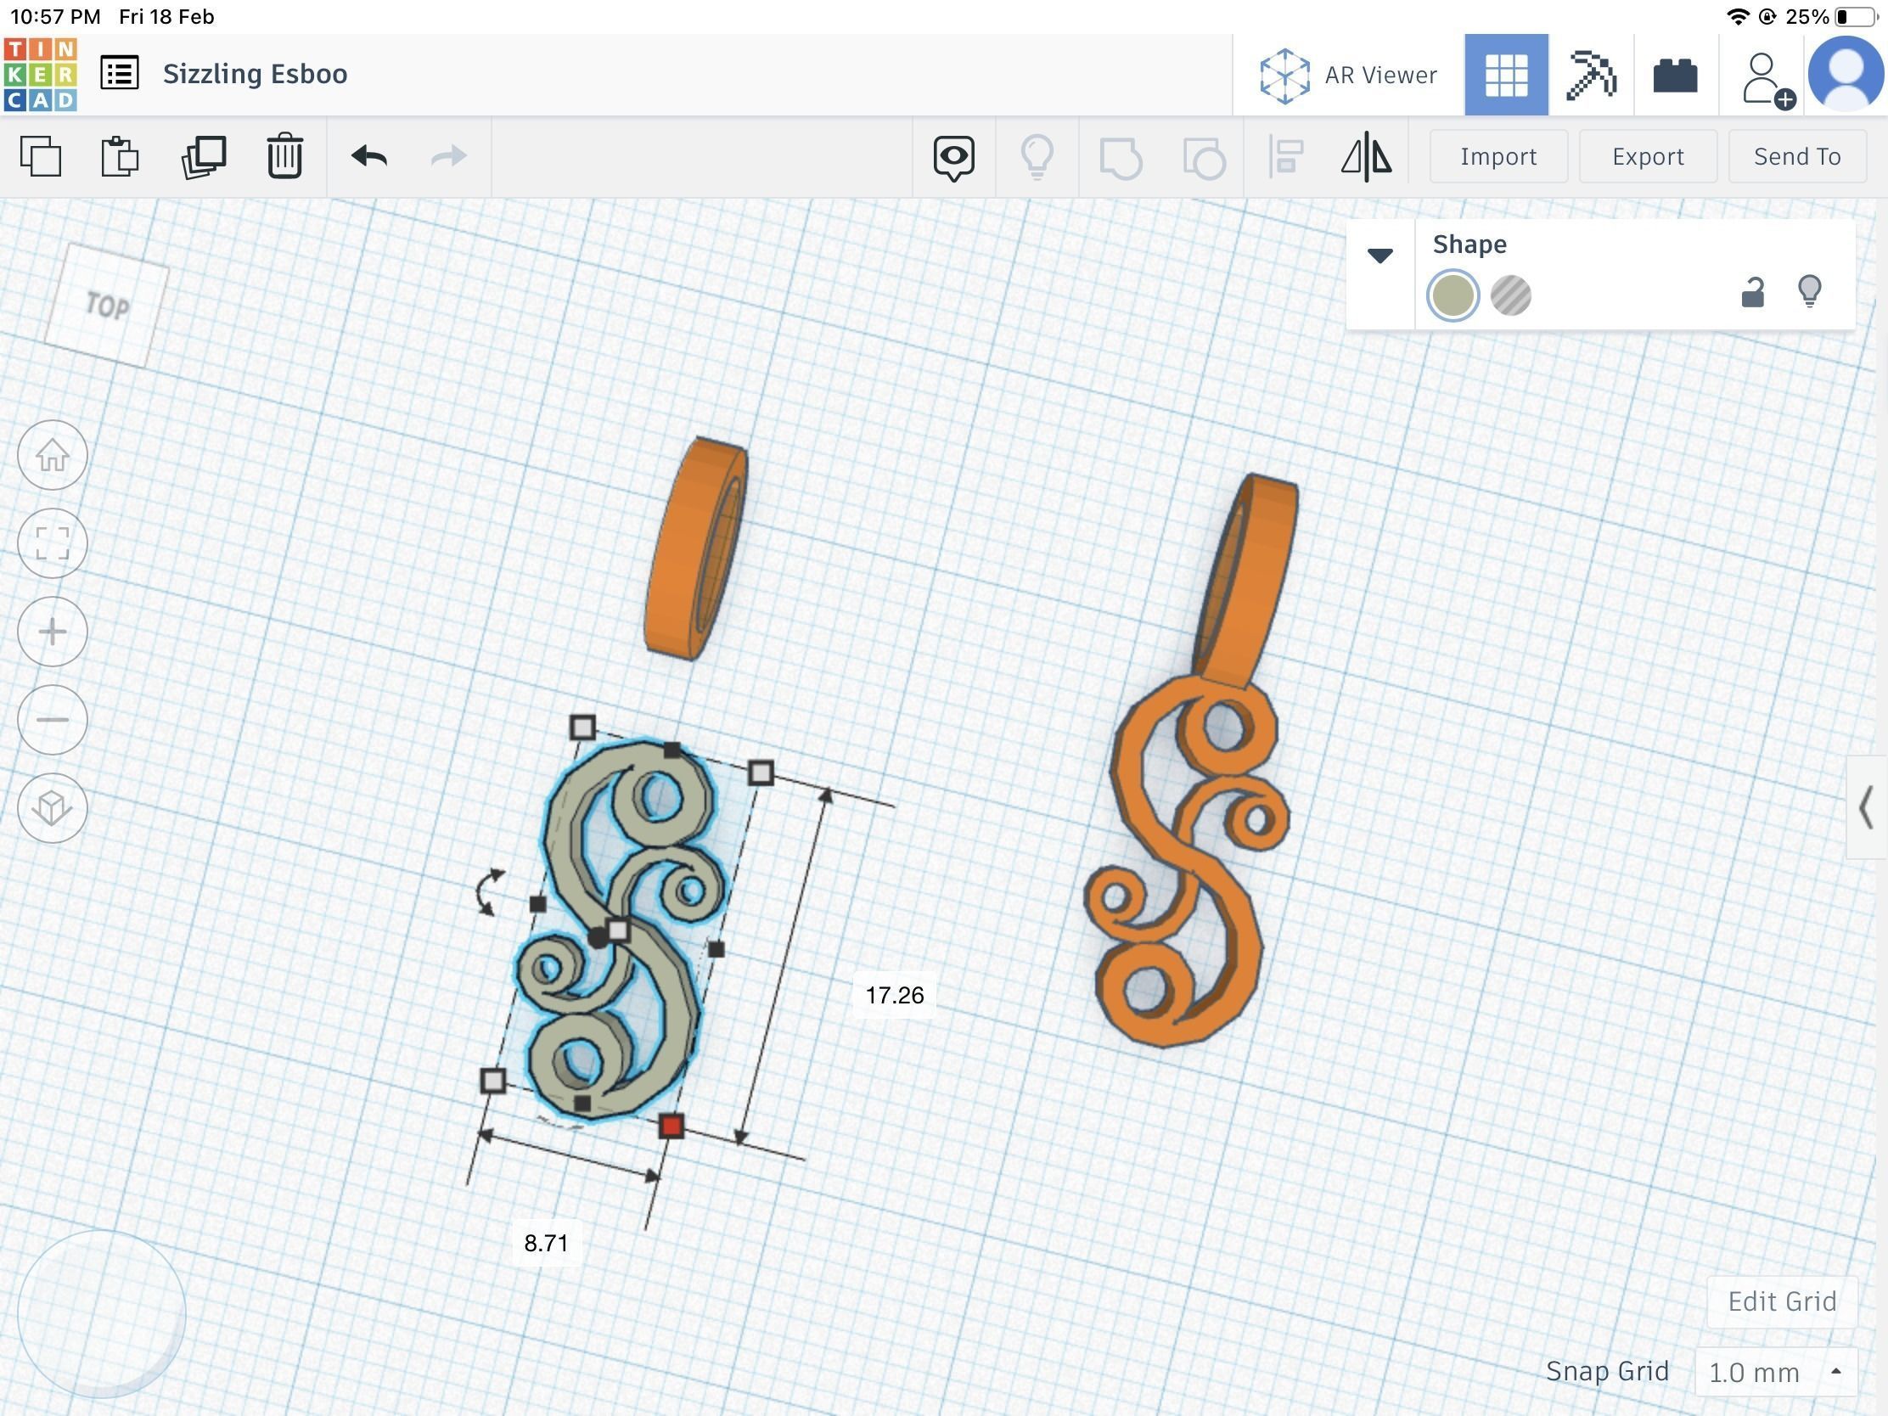This screenshot has height=1416, width=1888.
Task: Click the Mirror tool icon
Action: click(1367, 156)
